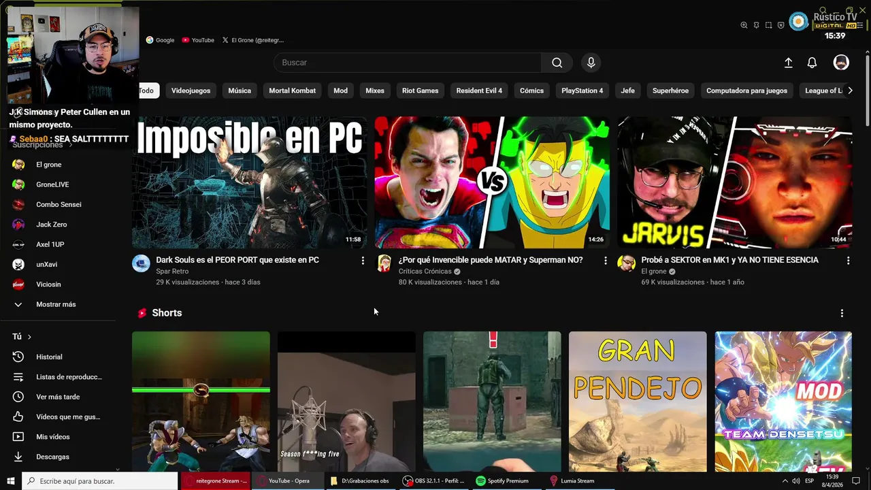871x490 pixels.
Task: Select the Riot Games filter chip
Action: [420, 91]
